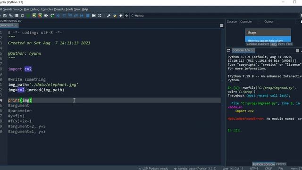Open the Search menu

click(x=8, y=9)
